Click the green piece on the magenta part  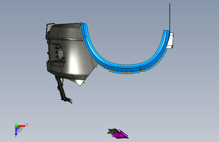click(x=112, y=132)
